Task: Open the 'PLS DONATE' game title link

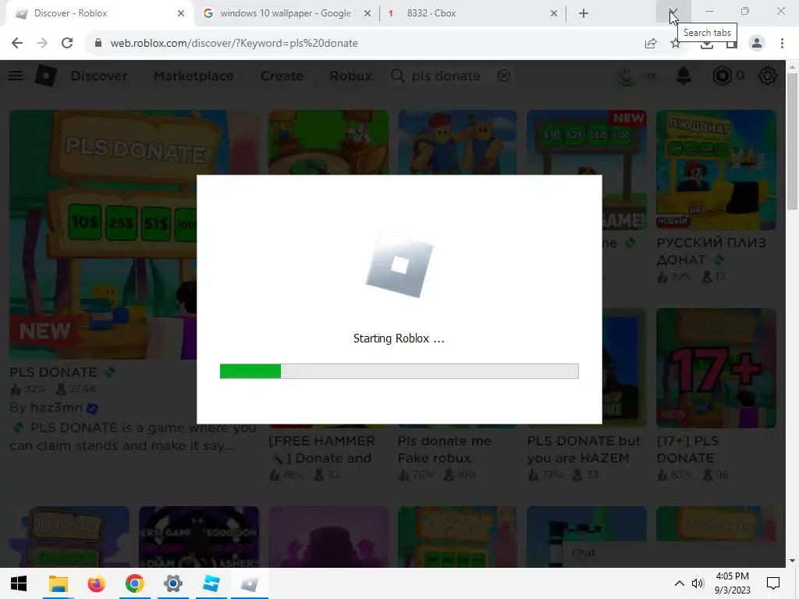Action: 54,372
